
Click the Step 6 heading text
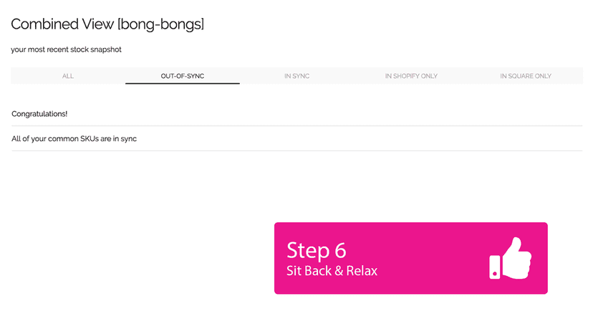pos(316,250)
